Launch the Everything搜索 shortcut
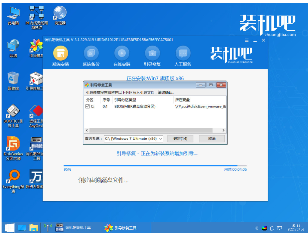 13,181
